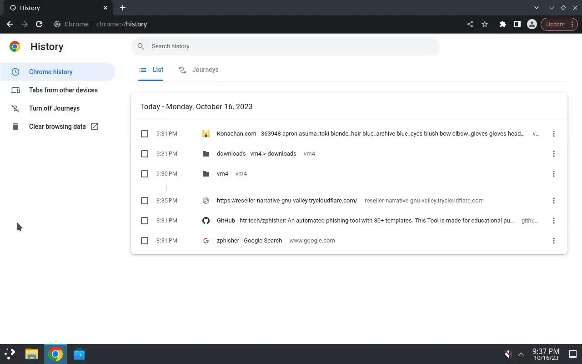Check the Konachan.com entry checkbox
The width and height of the screenshot is (582, 364).
pyautogui.click(x=145, y=134)
